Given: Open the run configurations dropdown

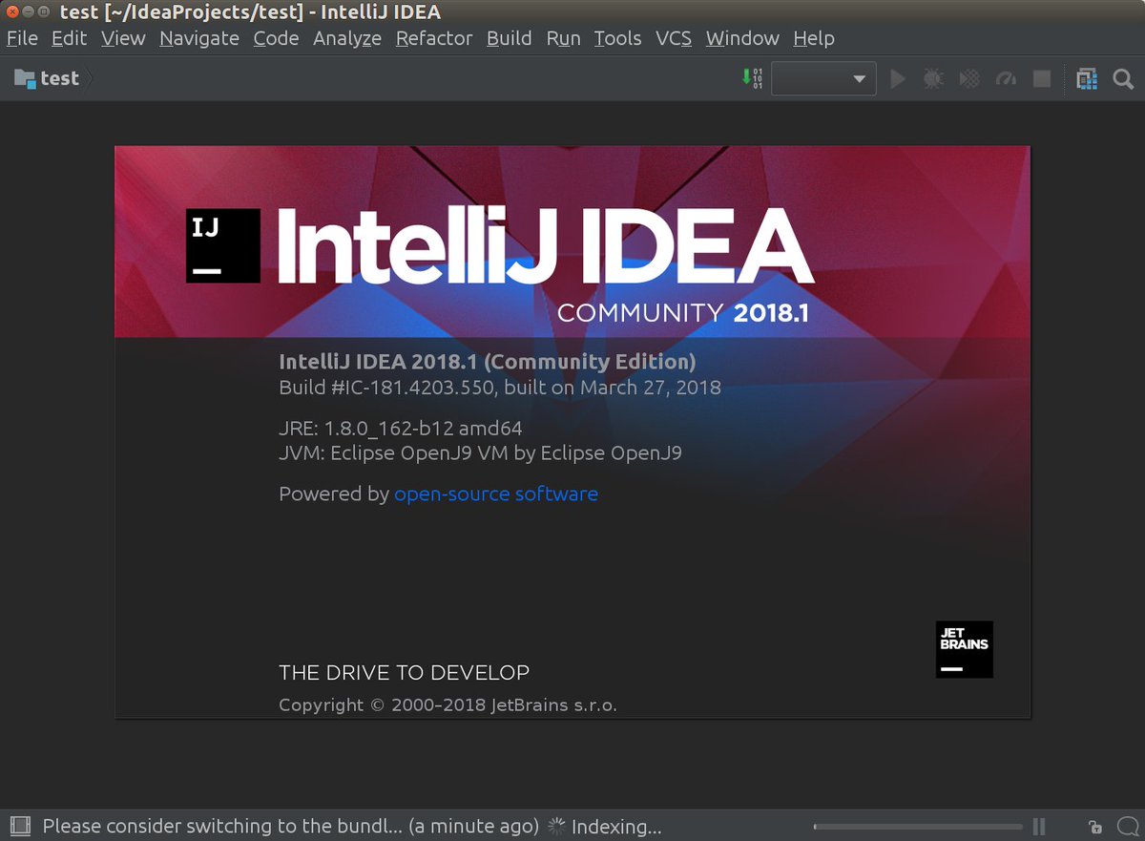Looking at the screenshot, I should pyautogui.click(x=823, y=78).
